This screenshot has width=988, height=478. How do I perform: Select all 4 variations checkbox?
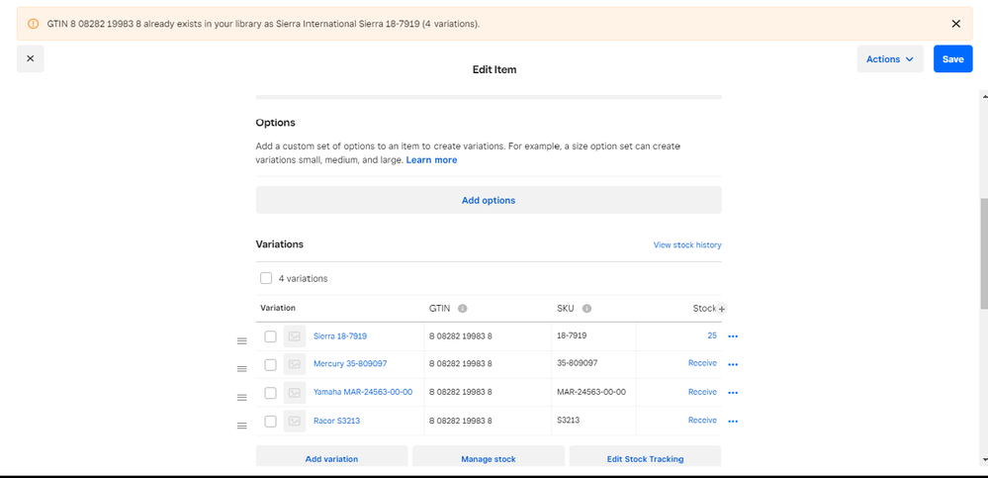click(x=266, y=279)
